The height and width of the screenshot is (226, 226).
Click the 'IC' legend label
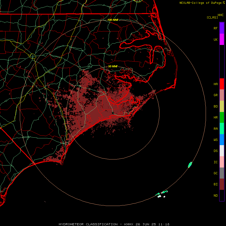click(x=215, y=162)
